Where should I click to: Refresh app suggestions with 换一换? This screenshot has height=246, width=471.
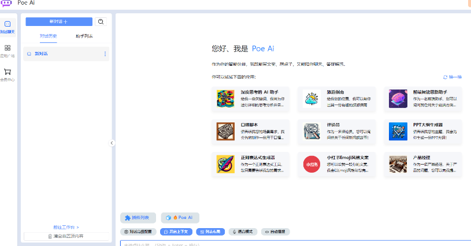point(453,77)
